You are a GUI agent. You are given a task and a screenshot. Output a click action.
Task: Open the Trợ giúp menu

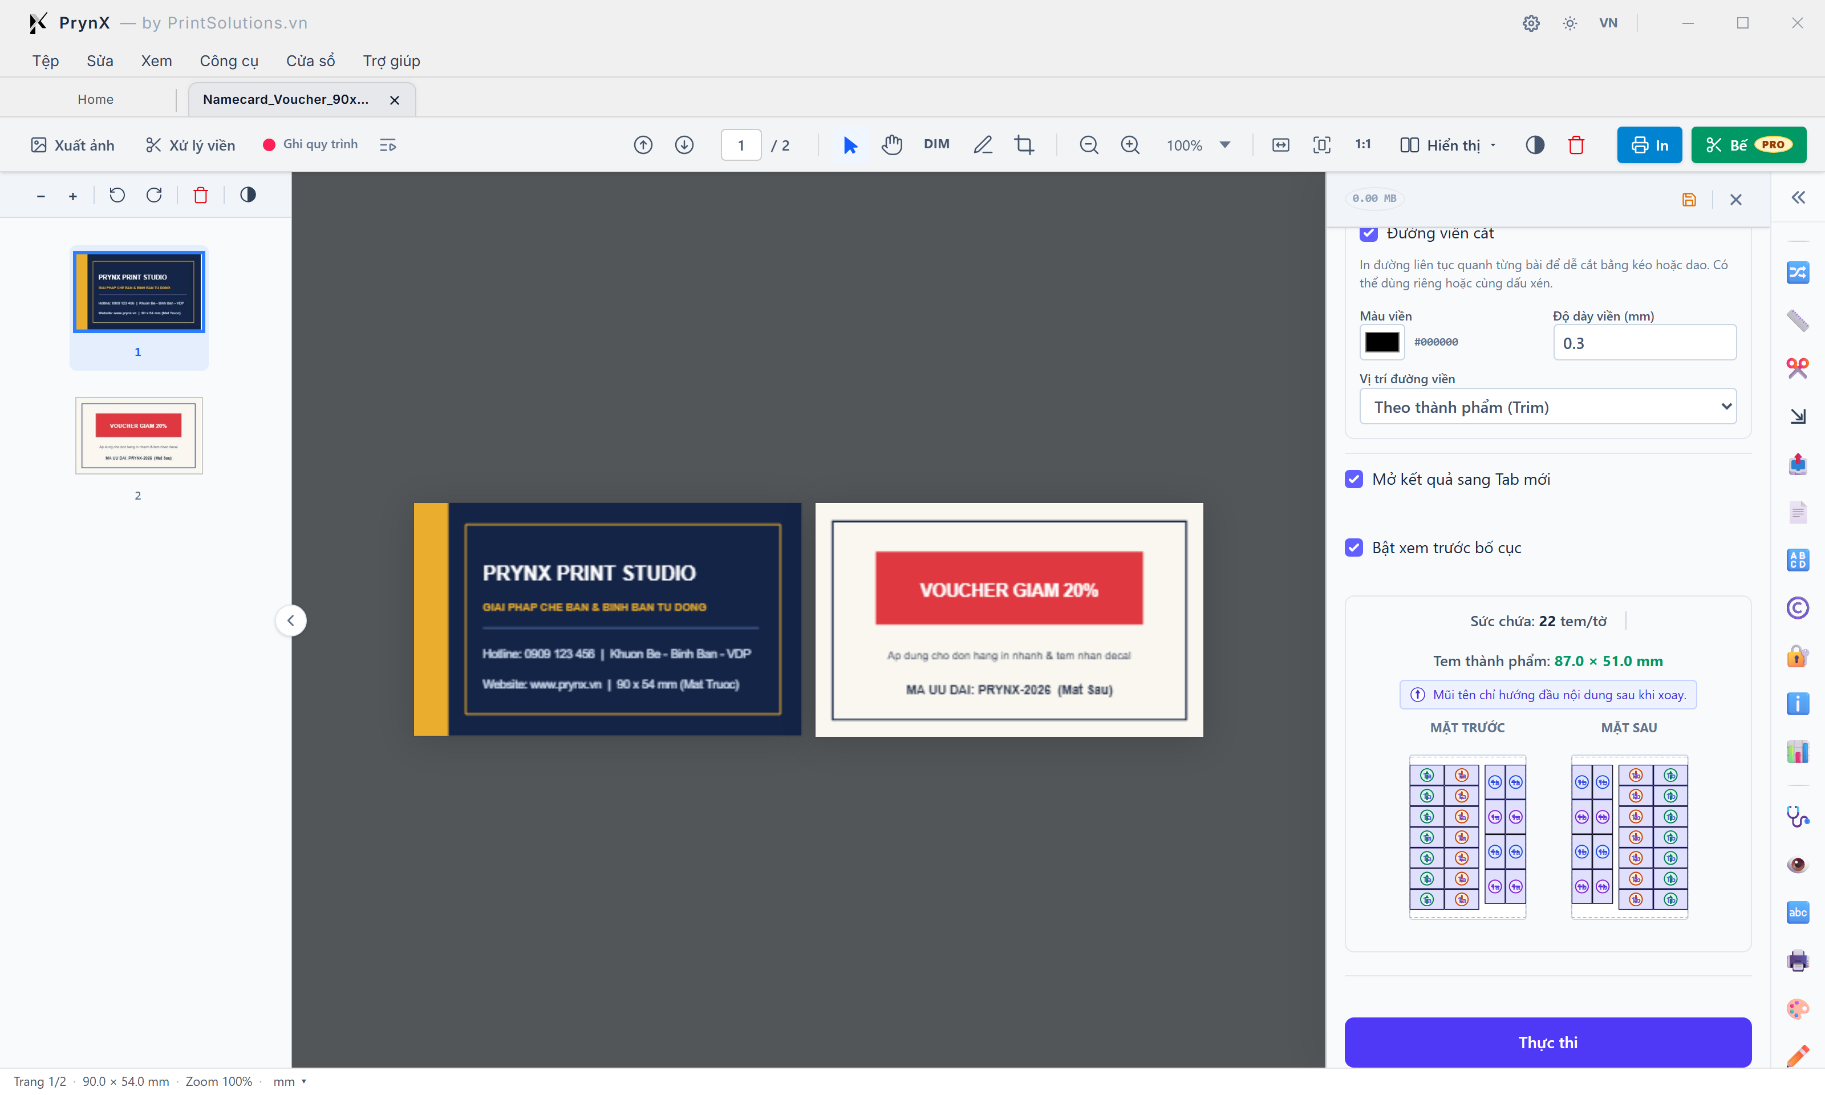tap(391, 60)
